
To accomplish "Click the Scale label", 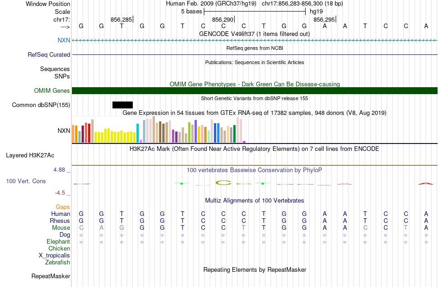I will [x=62, y=12].
